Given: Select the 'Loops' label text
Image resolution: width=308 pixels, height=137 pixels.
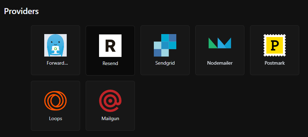Looking at the screenshot, I should click(x=55, y=119).
